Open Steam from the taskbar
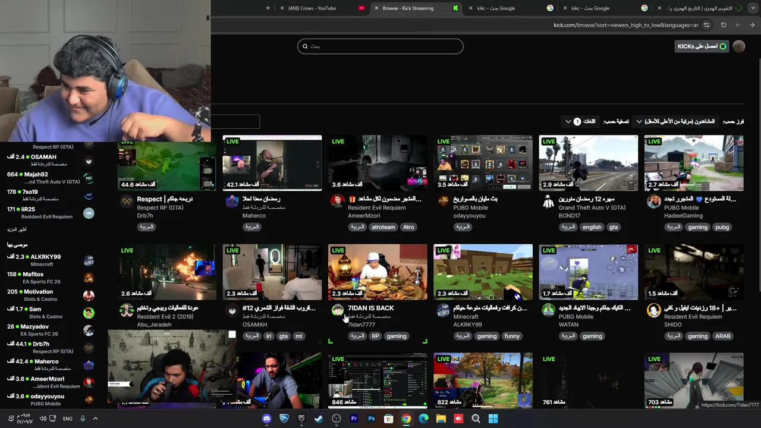The image size is (761, 428). pyautogui.click(x=319, y=418)
